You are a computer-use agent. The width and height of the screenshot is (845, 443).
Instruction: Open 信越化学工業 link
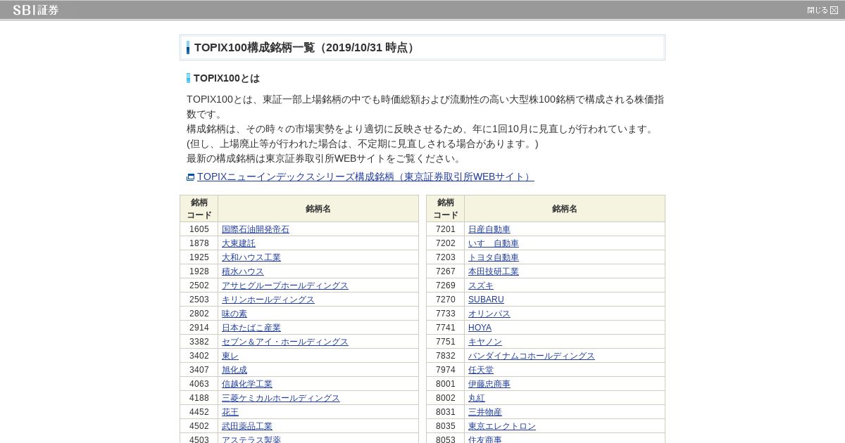coord(247,384)
